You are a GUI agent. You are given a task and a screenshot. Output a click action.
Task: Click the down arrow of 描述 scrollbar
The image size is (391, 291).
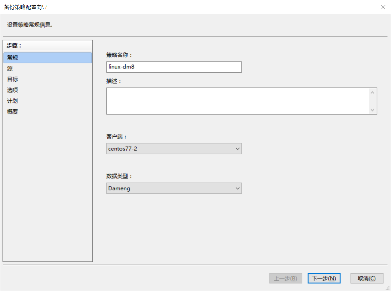tap(372, 110)
